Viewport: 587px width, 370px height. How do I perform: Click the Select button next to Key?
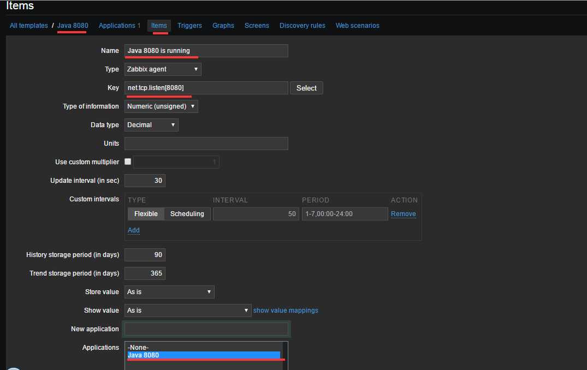pyautogui.click(x=306, y=88)
